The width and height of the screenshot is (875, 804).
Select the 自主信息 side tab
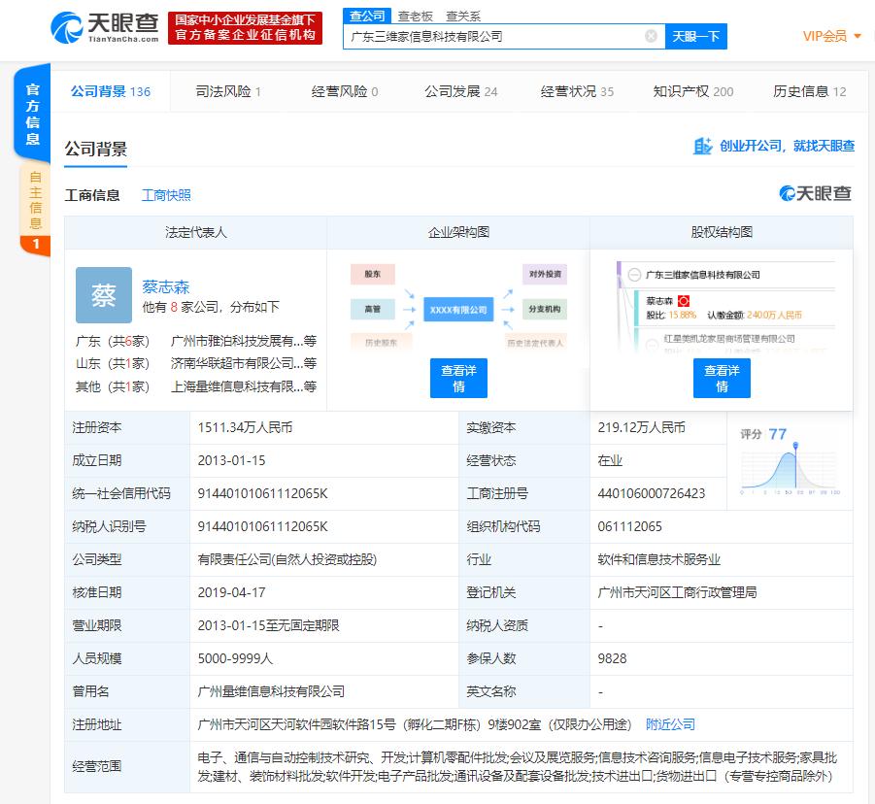click(35, 201)
